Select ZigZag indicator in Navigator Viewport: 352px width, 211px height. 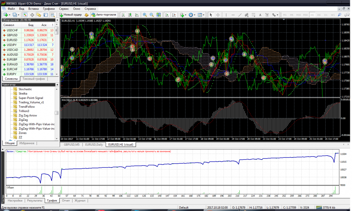click(23, 120)
